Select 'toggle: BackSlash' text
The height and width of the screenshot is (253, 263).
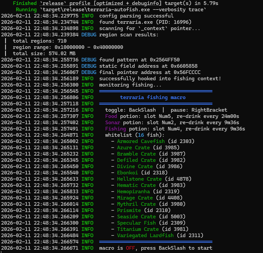130,110
